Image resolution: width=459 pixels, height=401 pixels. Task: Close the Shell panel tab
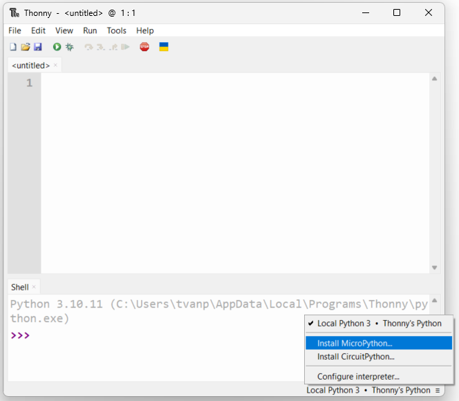34,287
